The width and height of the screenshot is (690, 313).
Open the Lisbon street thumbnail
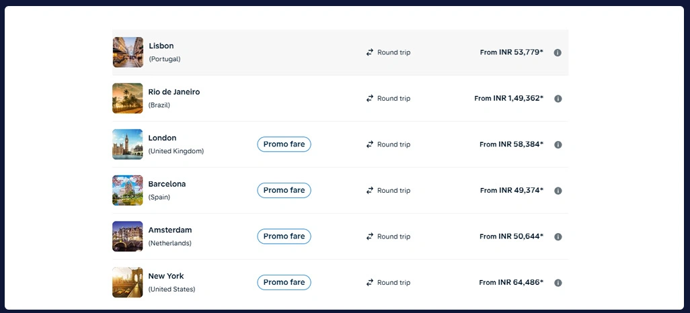tap(128, 52)
